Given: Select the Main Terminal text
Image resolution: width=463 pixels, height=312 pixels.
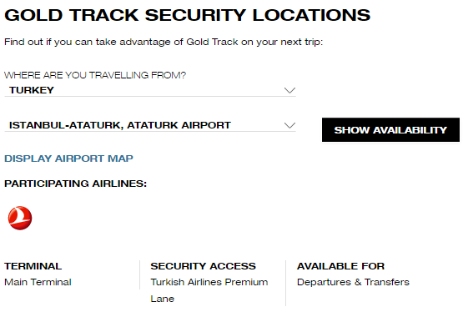Looking at the screenshot, I should click(x=38, y=282).
